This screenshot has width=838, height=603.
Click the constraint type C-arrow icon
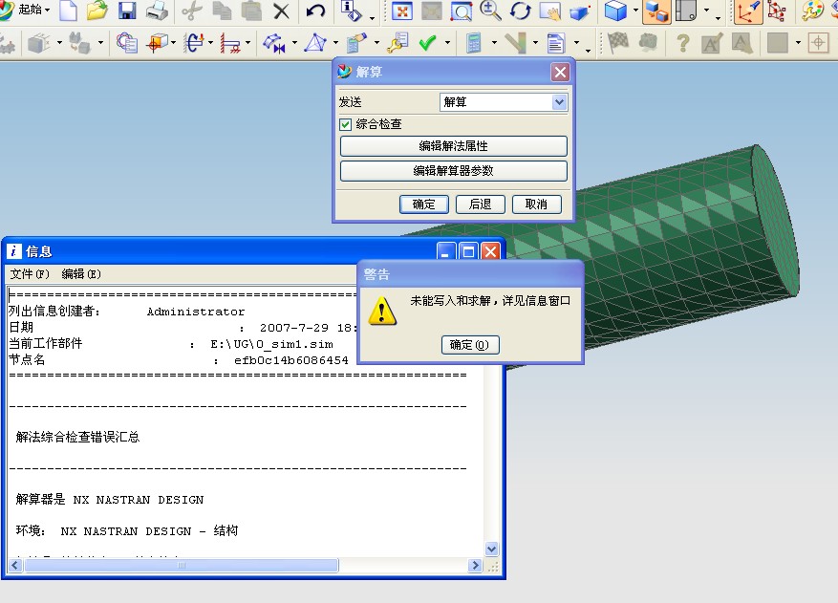(x=195, y=43)
